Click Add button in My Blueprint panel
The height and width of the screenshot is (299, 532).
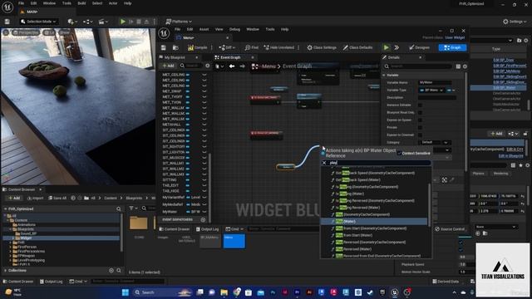click(x=168, y=66)
